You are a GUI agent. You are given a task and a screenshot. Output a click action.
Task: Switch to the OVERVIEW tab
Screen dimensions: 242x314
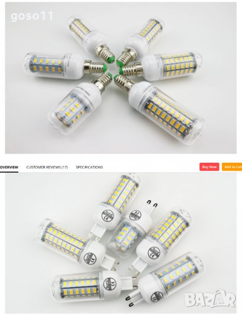coord(9,167)
